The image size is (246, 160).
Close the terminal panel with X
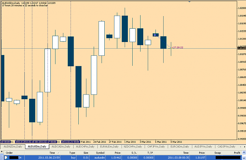[x=2, y=151]
